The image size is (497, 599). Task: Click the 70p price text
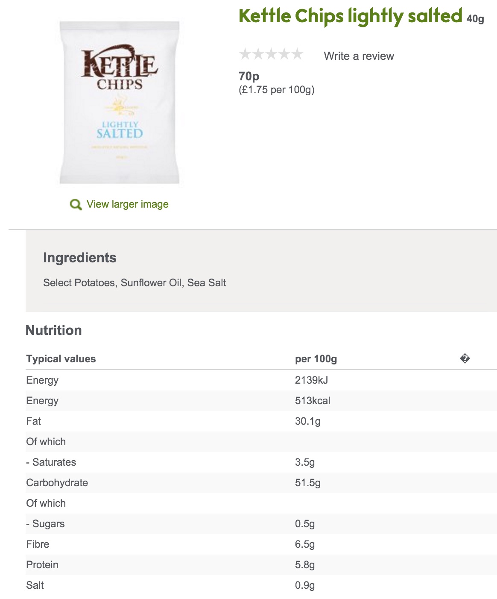[249, 76]
